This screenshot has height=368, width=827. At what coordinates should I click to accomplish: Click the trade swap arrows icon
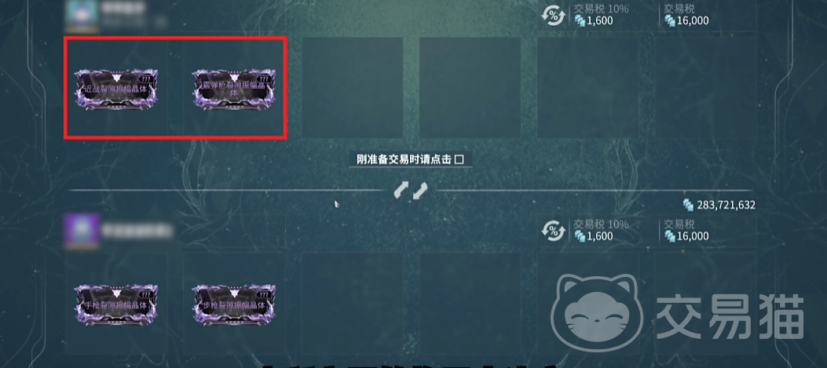tap(411, 191)
